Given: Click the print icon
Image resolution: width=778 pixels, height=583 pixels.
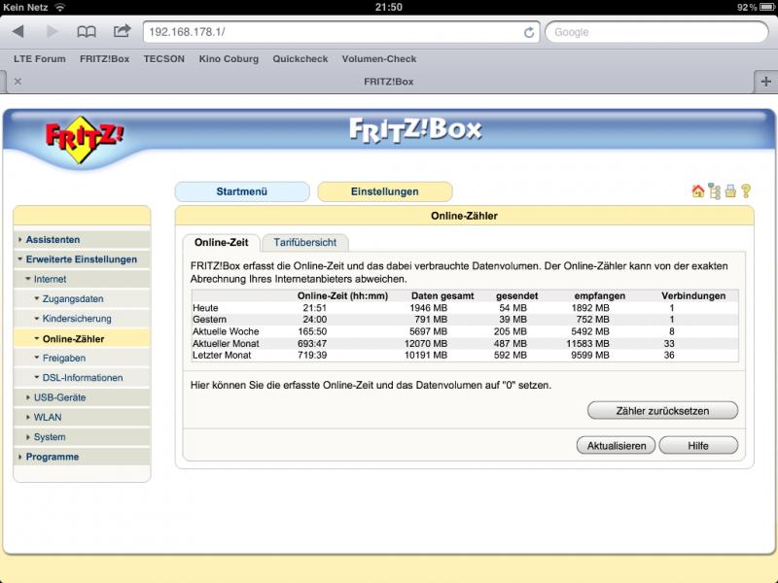Looking at the screenshot, I should pyautogui.click(x=730, y=190).
